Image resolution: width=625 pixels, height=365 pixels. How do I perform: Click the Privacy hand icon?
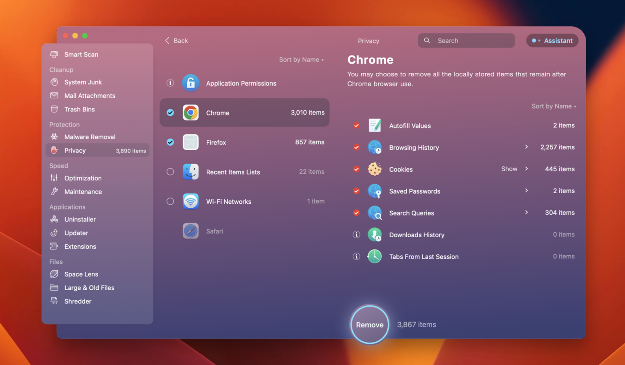(x=54, y=150)
